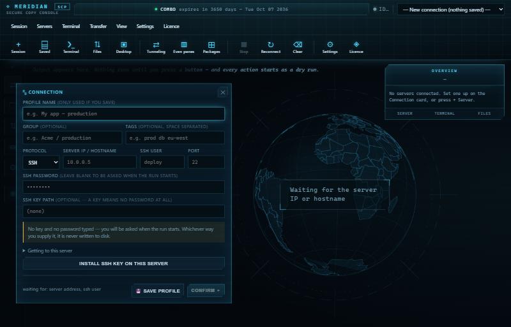Switch to the Terminal tab in Overview
Screen dimensions: 511x327
click(444, 113)
